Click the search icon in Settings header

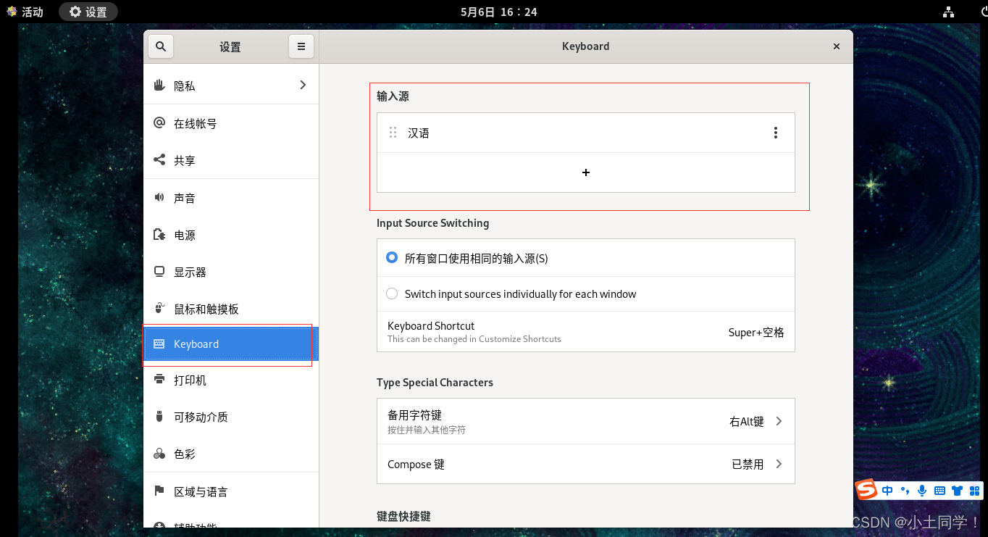click(161, 46)
